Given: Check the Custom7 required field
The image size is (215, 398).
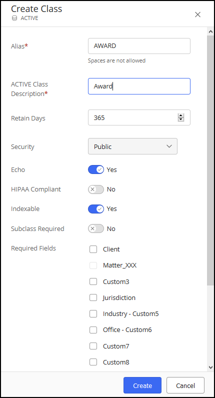Looking at the screenshot, I should click(93, 346).
